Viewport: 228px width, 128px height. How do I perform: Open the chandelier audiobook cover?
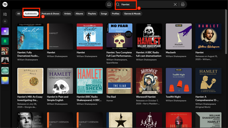point(149,120)
